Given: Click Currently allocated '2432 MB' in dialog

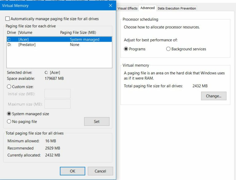Looking at the screenshot, I should [53, 155].
